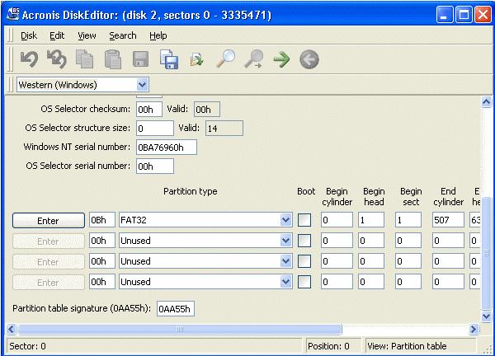Open the Help menu
Image resolution: width=495 pixels, height=356 pixels.
click(x=158, y=35)
